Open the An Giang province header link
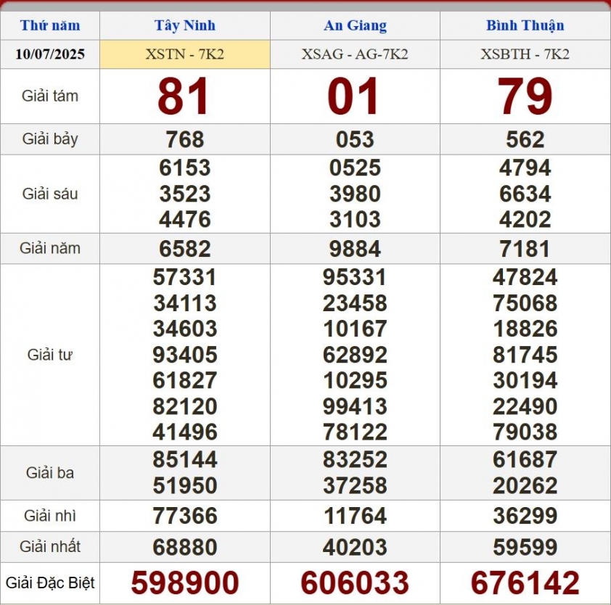The width and height of the screenshot is (611, 605). point(355,25)
